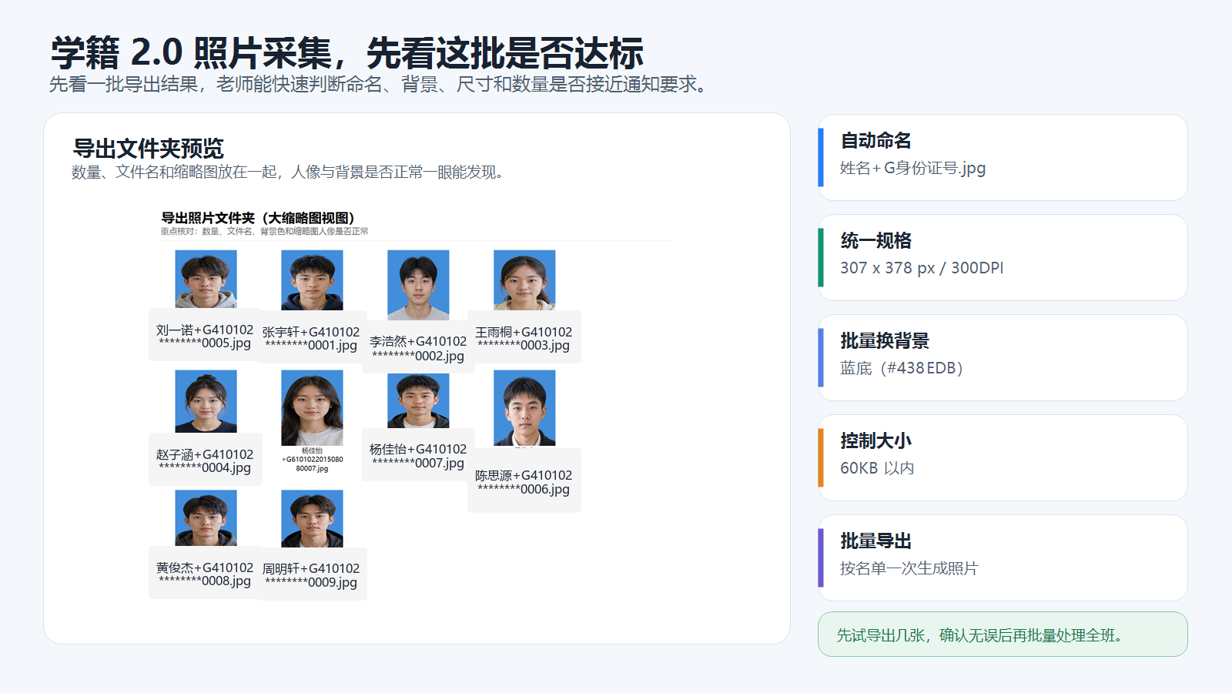Click the 批量换背景 card title
Viewport: 1232px width, 693px height.
[x=885, y=340]
